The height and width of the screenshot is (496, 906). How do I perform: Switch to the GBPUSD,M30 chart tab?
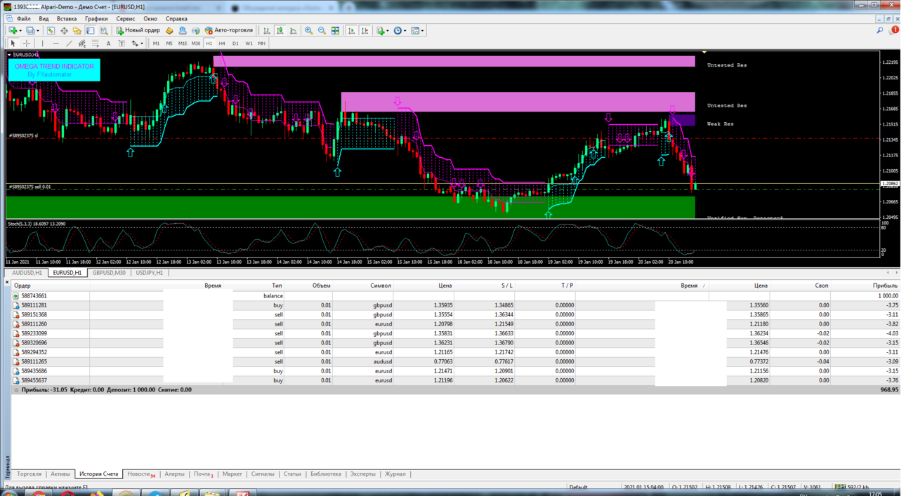pos(109,273)
